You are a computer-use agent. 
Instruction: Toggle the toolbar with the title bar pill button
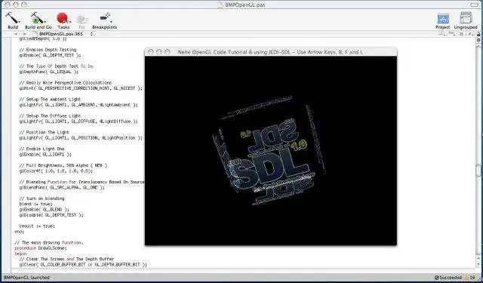(x=474, y=5)
